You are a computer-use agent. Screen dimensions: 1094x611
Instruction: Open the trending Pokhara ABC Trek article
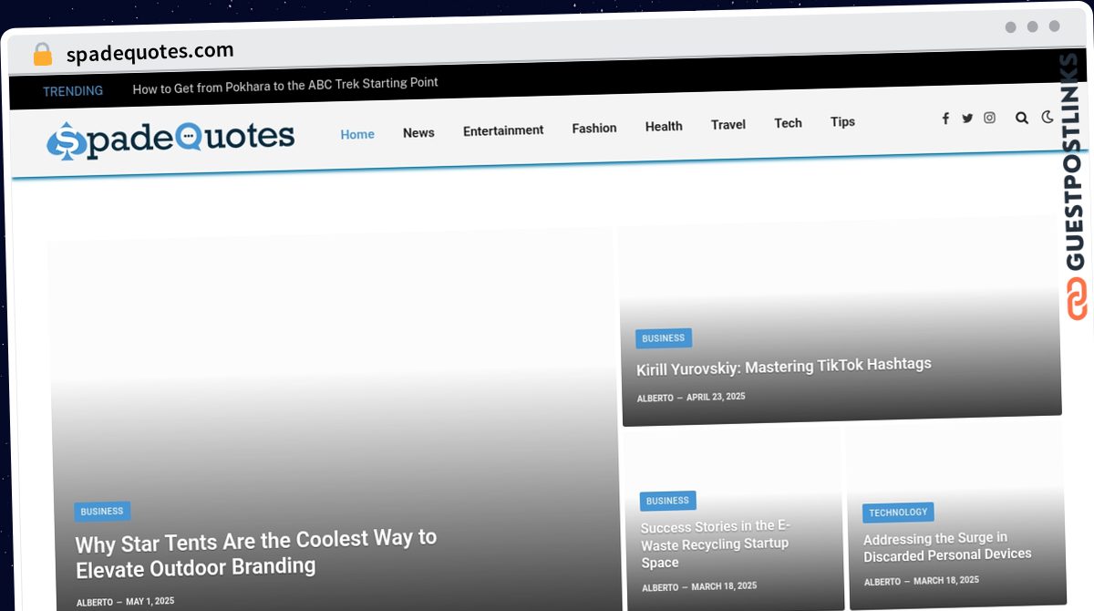[x=285, y=84]
